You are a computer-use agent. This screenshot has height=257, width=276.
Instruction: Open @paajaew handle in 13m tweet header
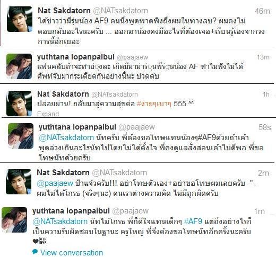(133, 57)
